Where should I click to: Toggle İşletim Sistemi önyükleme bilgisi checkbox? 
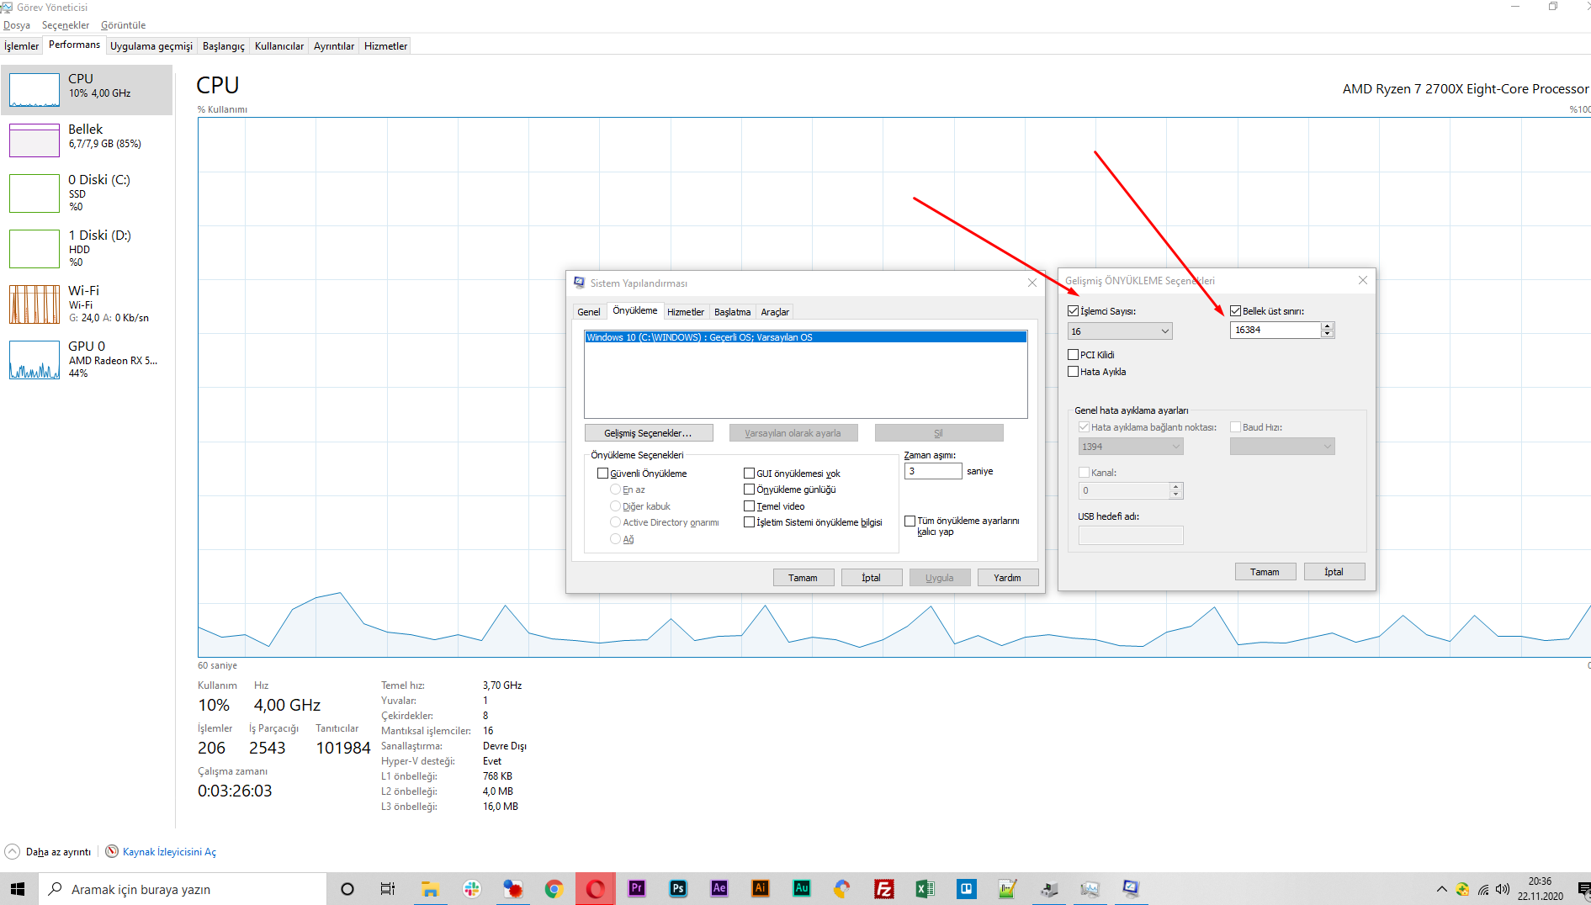(x=749, y=522)
